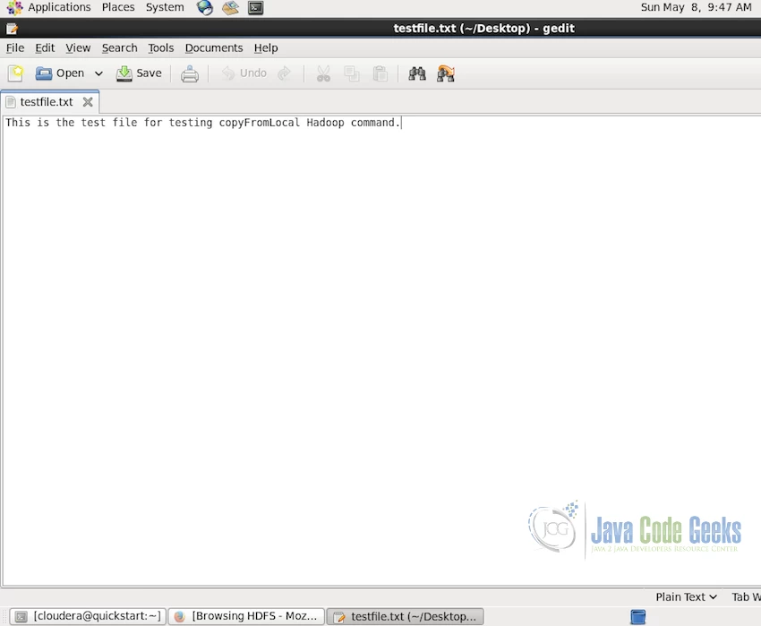Select the testfile.txt document tab
This screenshot has height=626, width=761.
tap(46, 102)
